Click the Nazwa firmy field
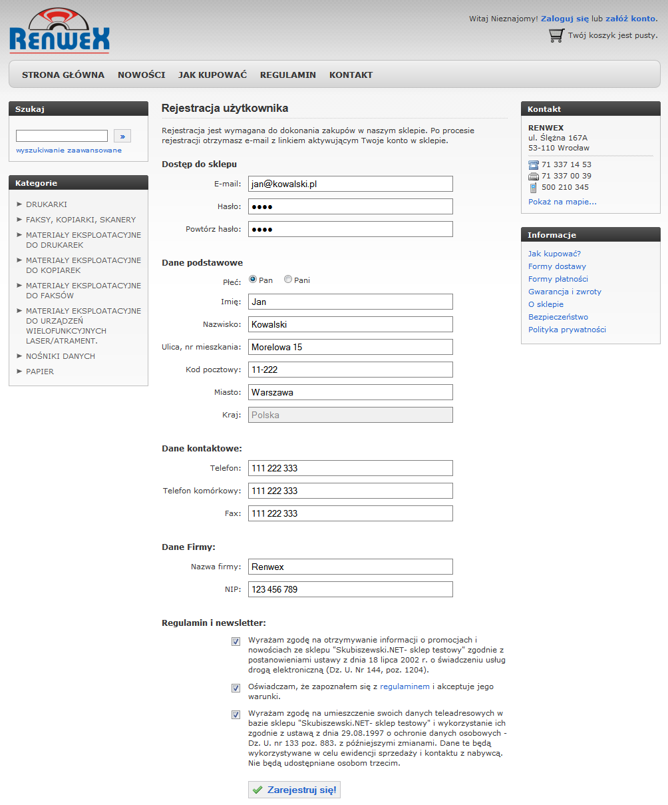This screenshot has width=668, height=805. point(351,567)
